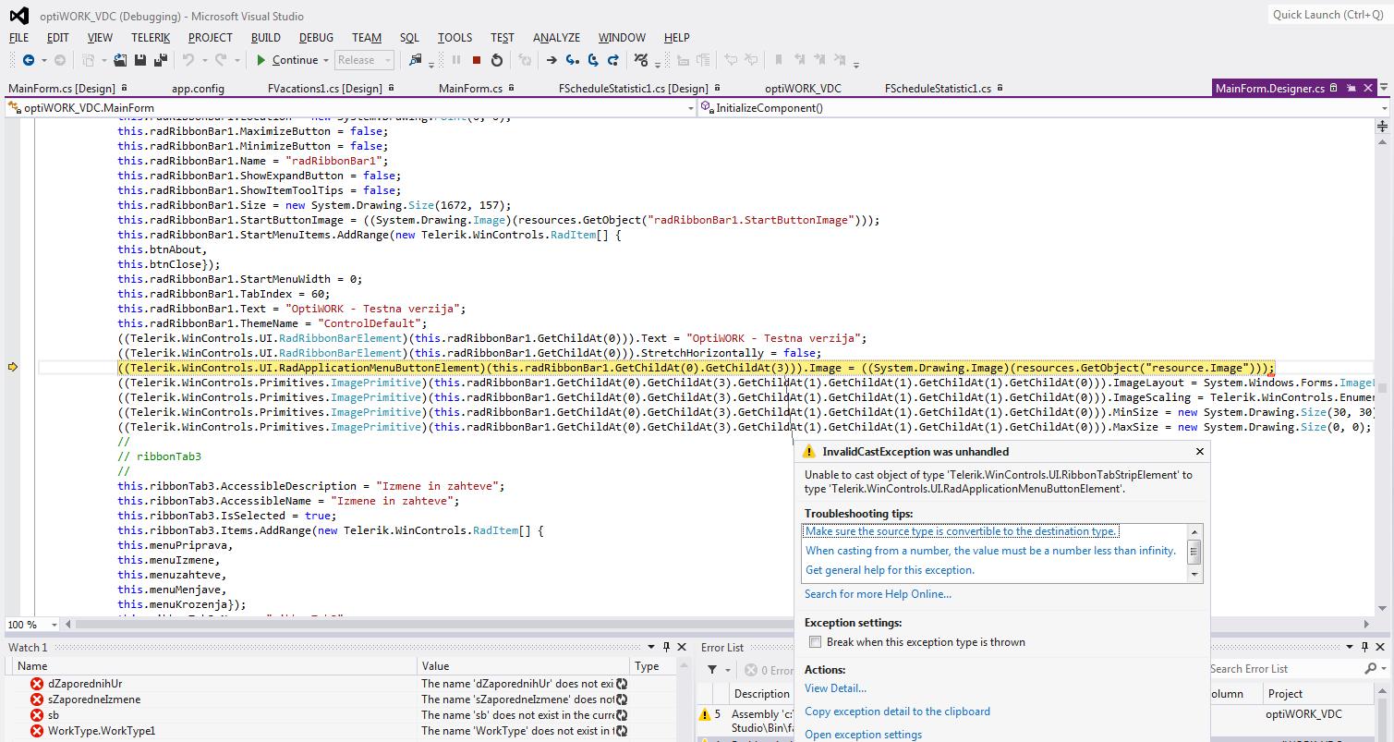Click the Error List filter funnel icon
The height and width of the screenshot is (742, 1394).
click(x=712, y=670)
